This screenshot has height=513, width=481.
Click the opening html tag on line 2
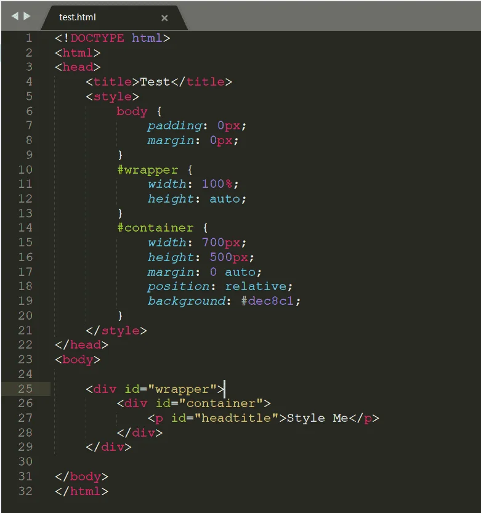point(78,53)
